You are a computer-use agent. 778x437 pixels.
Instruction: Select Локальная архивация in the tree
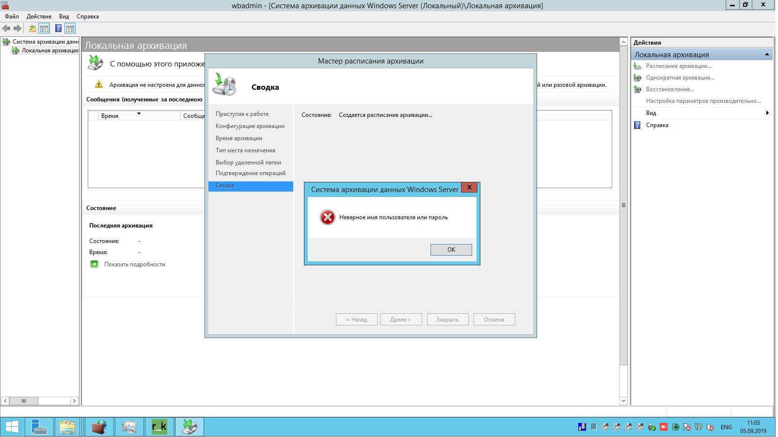pos(49,50)
